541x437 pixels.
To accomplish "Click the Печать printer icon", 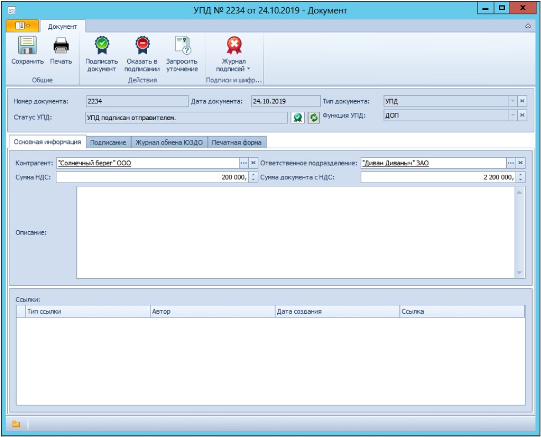I will tap(61, 45).
